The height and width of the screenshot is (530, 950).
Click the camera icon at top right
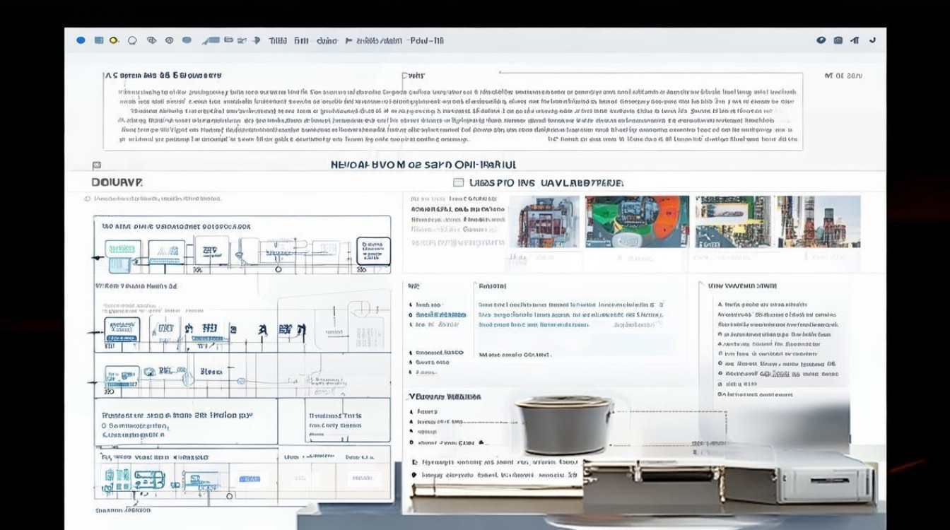(x=838, y=40)
